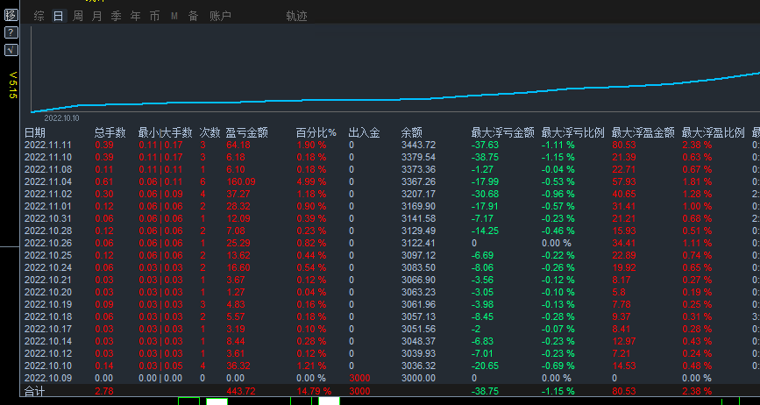Click the 2022.10.12 date cell

[x=48, y=353]
